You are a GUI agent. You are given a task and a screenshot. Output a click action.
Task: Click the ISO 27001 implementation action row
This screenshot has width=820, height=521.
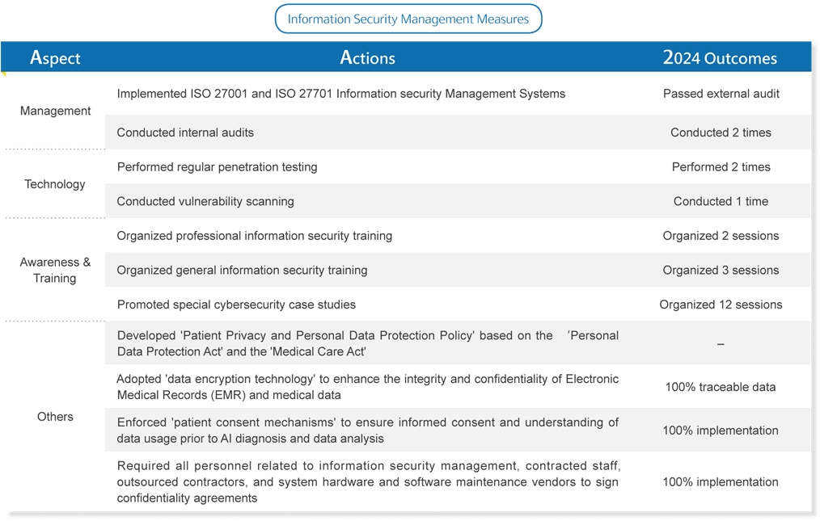[340, 94]
